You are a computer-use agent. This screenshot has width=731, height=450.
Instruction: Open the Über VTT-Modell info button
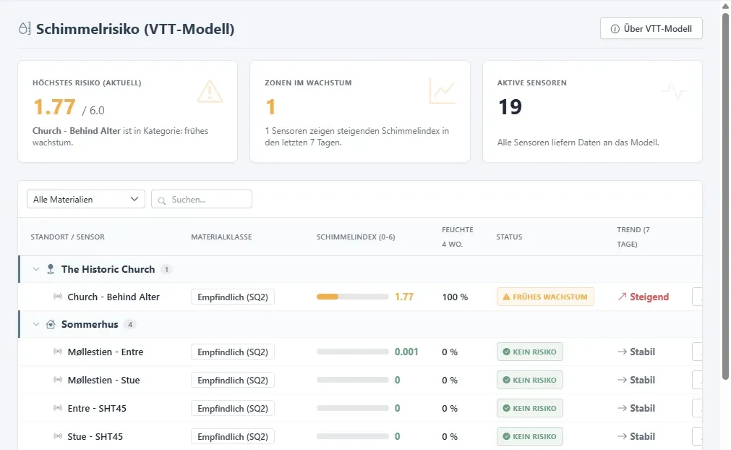tap(651, 28)
